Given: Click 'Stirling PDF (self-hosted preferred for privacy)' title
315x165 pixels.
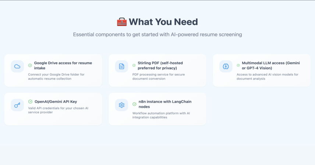Looking at the screenshot, I should point(160,66).
